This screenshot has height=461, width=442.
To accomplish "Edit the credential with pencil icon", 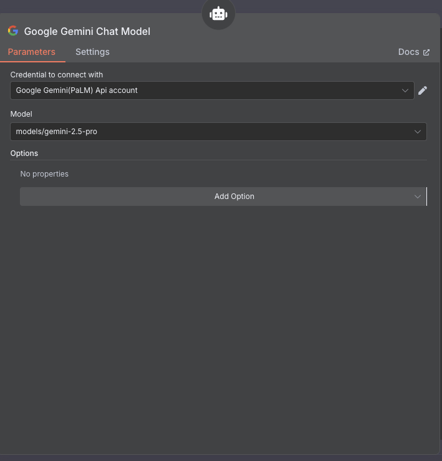I will pyautogui.click(x=423, y=90).
